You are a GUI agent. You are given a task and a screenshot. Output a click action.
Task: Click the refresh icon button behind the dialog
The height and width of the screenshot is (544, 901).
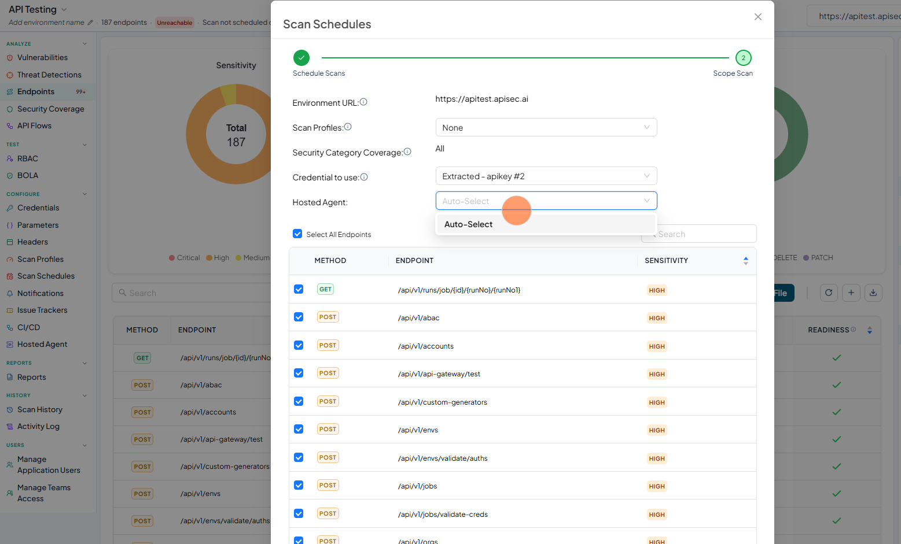(x=829, y=293)
